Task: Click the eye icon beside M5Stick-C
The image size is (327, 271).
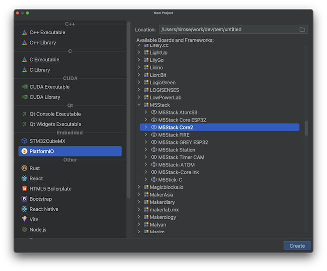Action: 154,180
